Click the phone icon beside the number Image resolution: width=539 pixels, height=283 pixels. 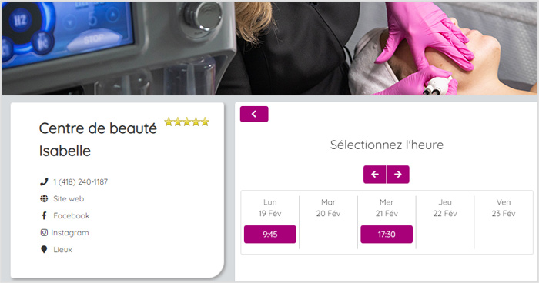pyautogui.click(x=44, y=181)
